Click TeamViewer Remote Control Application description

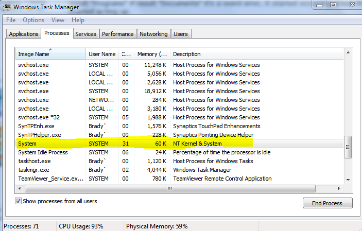click(222, 179)
